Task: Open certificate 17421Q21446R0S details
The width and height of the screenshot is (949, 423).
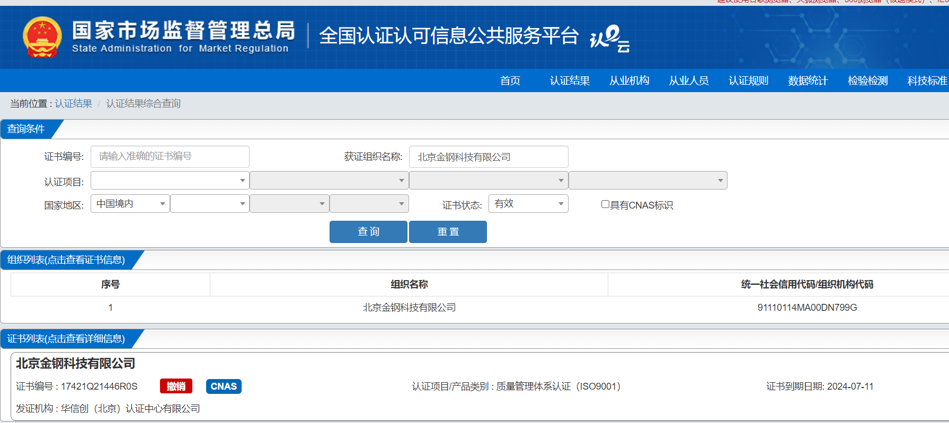Action: [99, 386]
